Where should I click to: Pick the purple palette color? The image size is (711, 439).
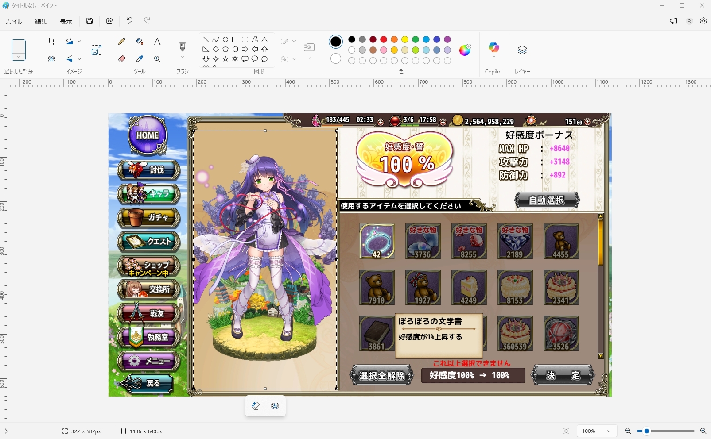click(447, 39)
